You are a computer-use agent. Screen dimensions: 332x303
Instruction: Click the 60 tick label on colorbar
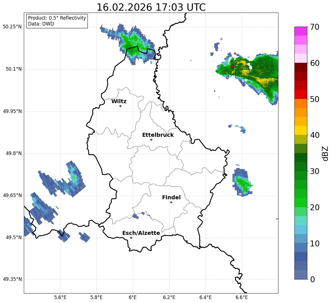[x=315, y=63]
